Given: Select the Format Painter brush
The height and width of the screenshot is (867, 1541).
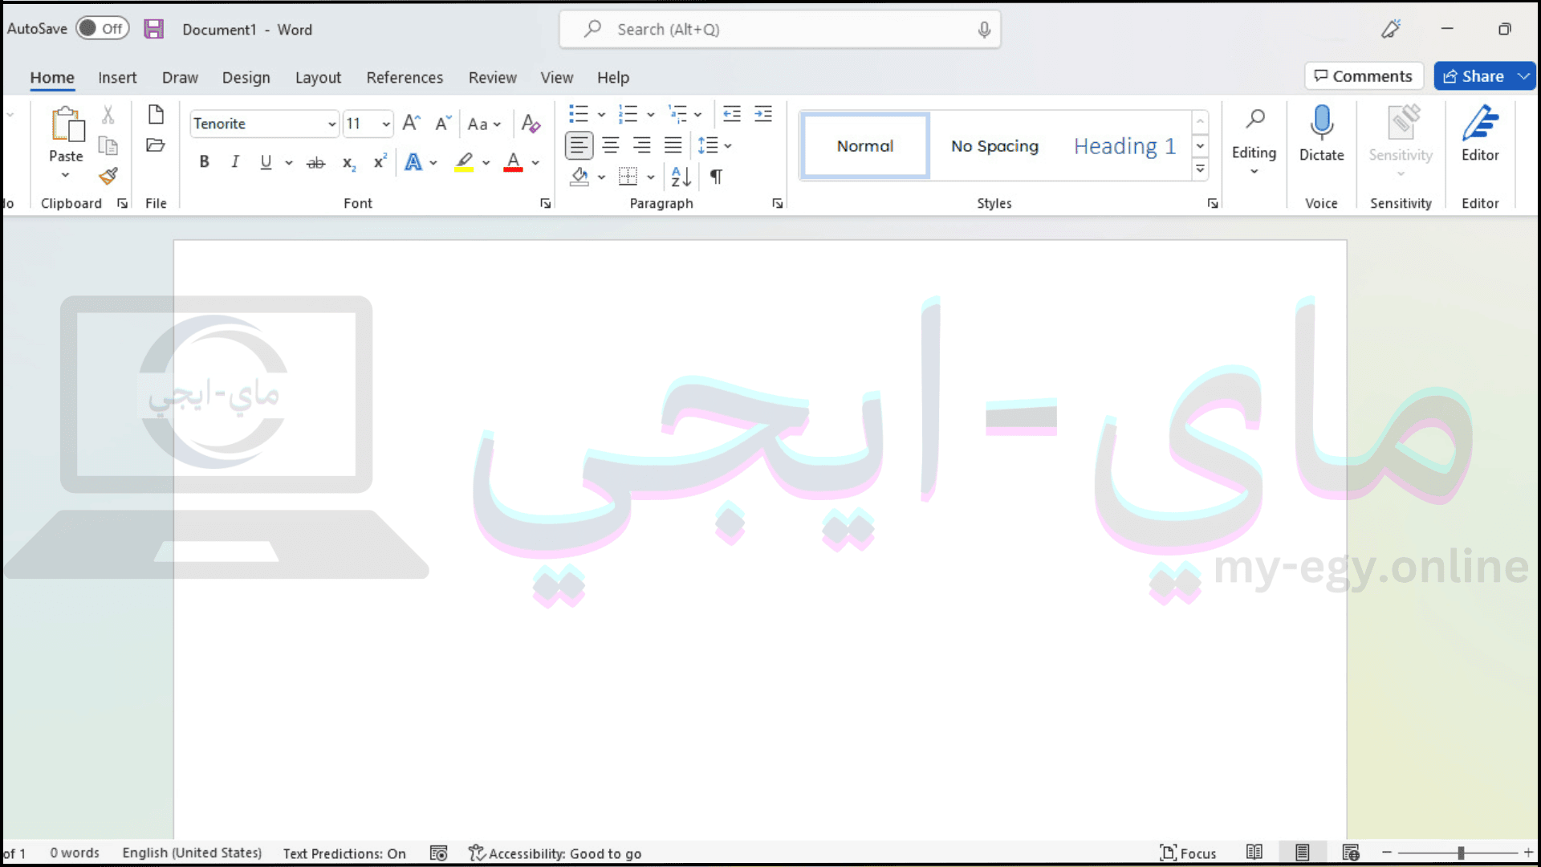Looking at the screenshot, I should [108, 176].
